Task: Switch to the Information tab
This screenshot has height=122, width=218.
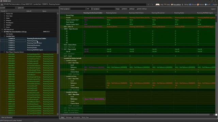Action: click(x=77, y=118)
